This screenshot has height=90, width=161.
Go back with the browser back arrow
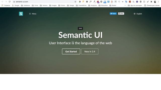3,2
